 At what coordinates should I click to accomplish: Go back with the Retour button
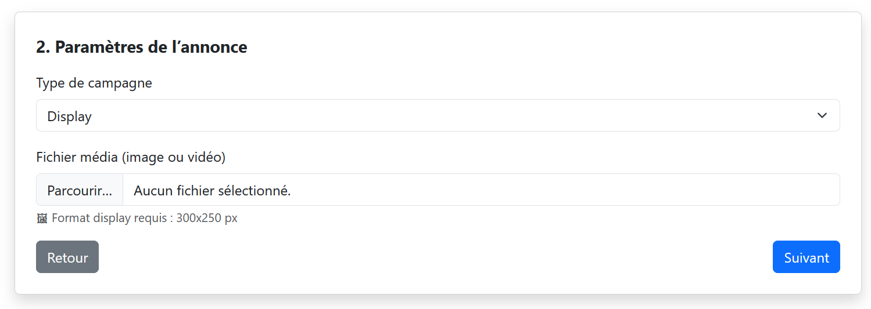tap(67, 257)
